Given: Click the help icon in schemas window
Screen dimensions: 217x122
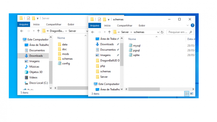Looking at the screenshot, I should [192, 25].
